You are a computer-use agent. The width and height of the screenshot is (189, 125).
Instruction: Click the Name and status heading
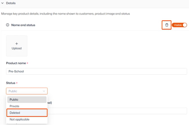coord(23,25)
